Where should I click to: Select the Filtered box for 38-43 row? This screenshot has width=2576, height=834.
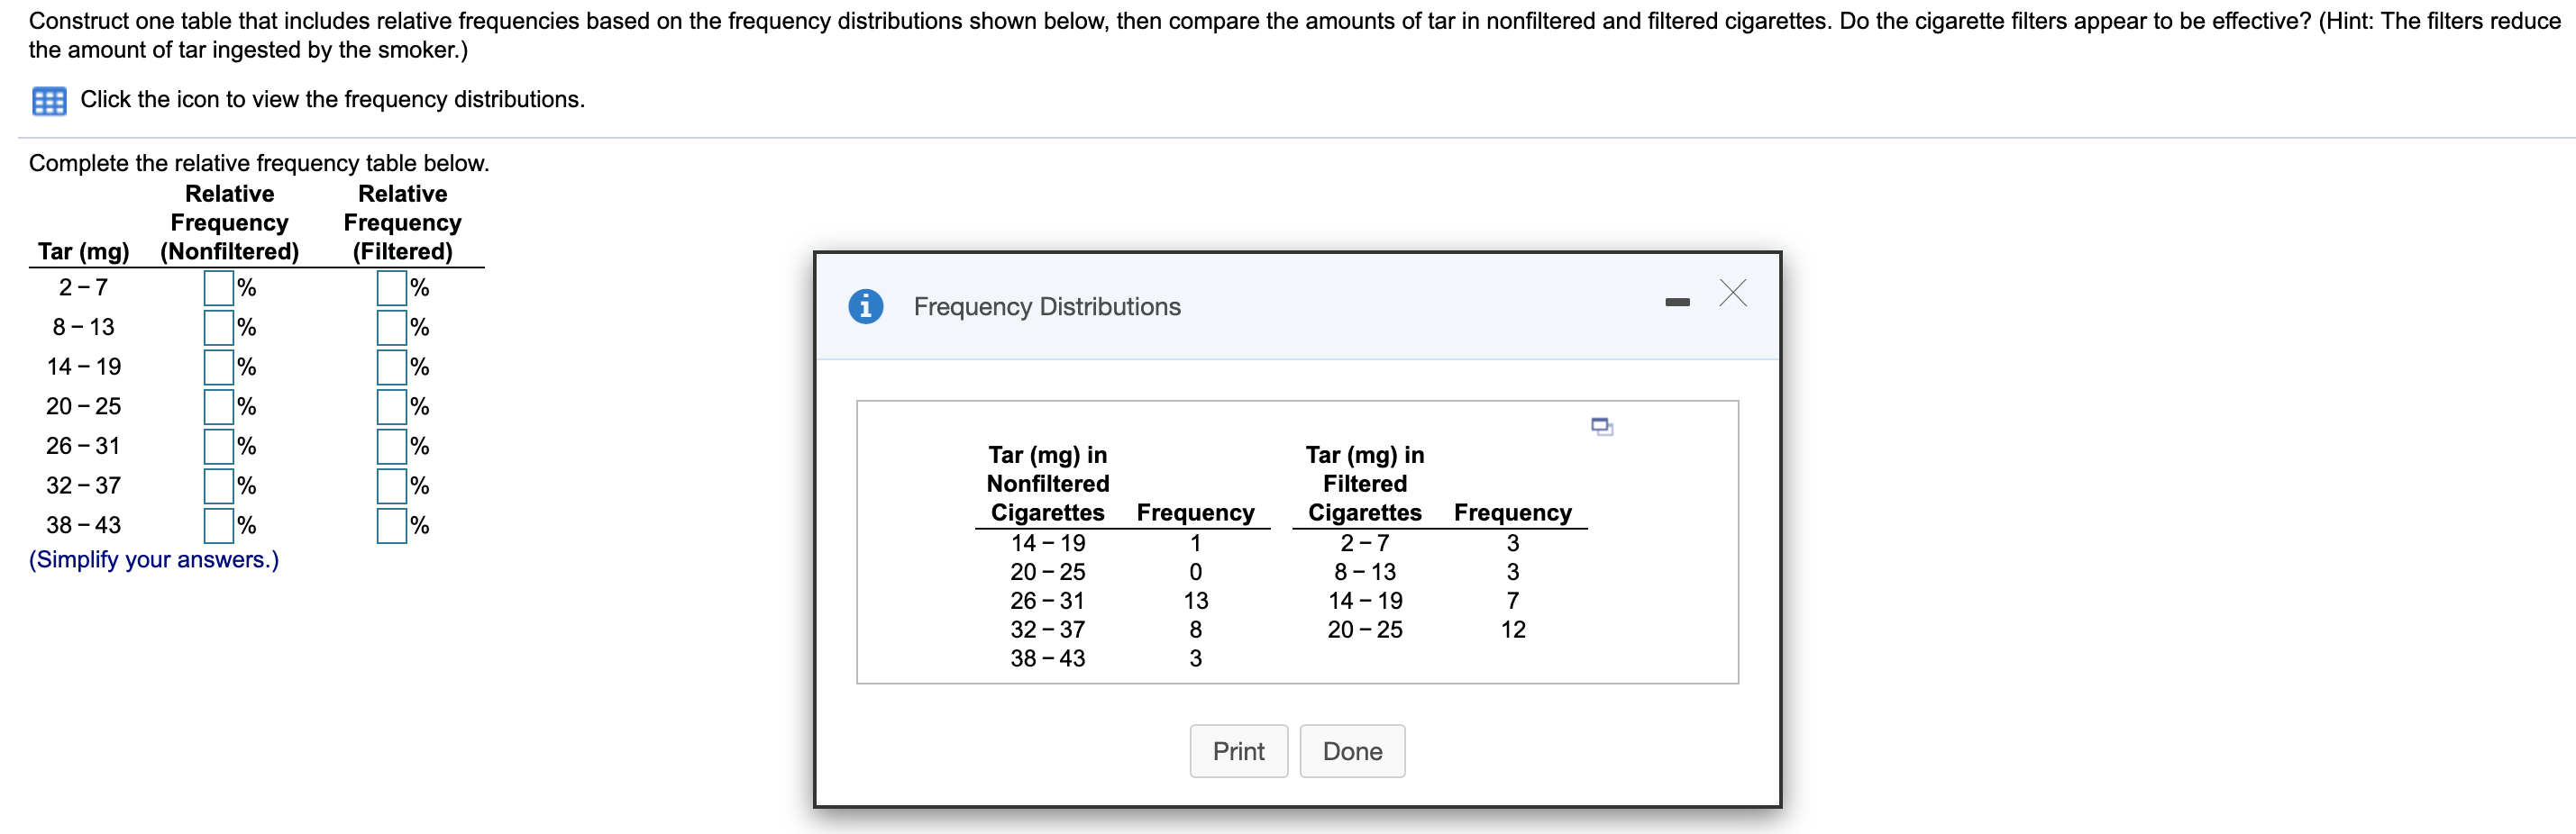[x=390, y=525]
